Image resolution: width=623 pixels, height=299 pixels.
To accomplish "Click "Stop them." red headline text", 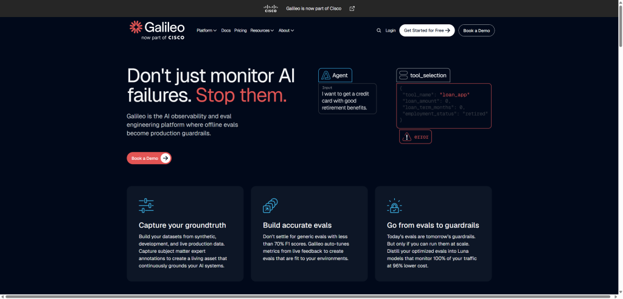I will pos(241,95).
